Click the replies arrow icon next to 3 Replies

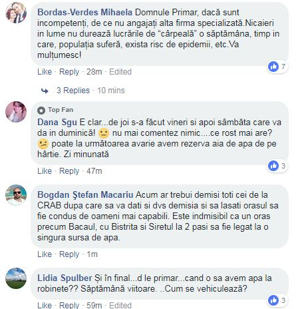coord(45,91)
